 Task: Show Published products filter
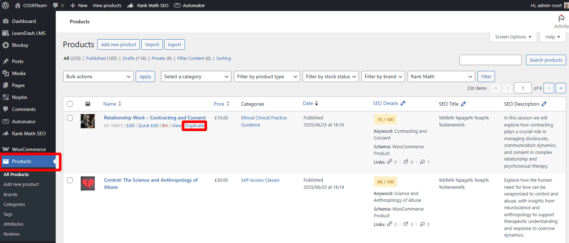[101, 58]
